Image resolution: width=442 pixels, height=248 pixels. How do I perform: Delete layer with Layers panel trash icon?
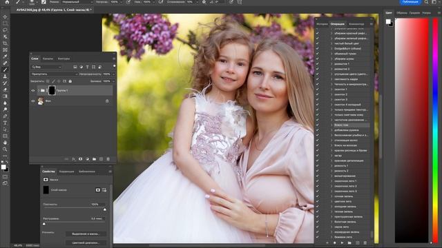108,159
